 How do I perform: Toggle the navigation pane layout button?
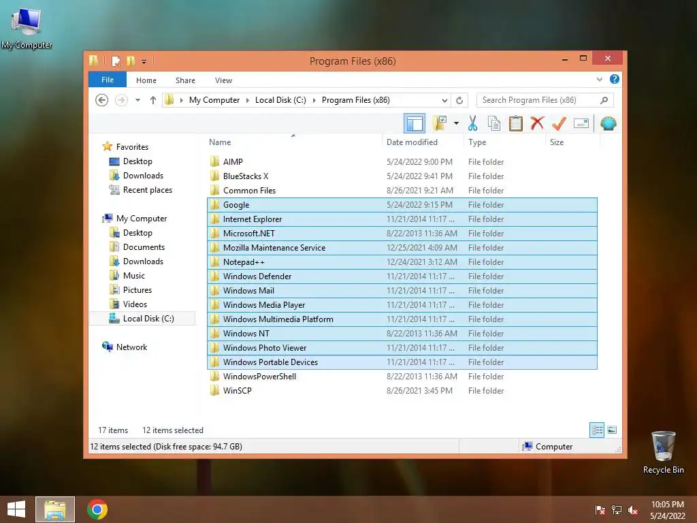point(415,123)
